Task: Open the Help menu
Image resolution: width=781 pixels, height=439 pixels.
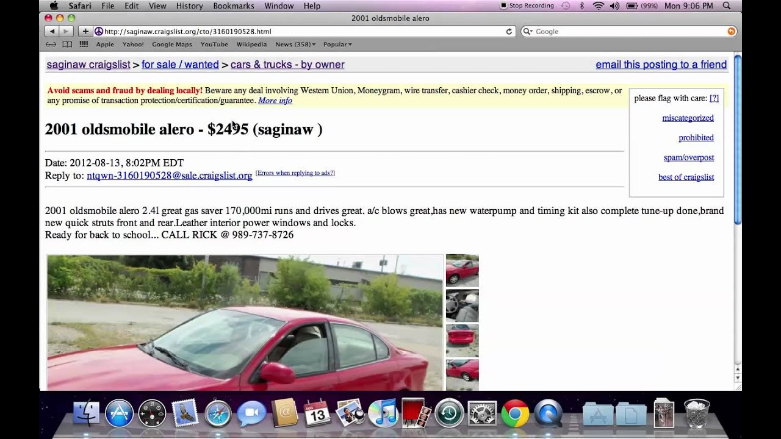Action: tap(312, 5)
